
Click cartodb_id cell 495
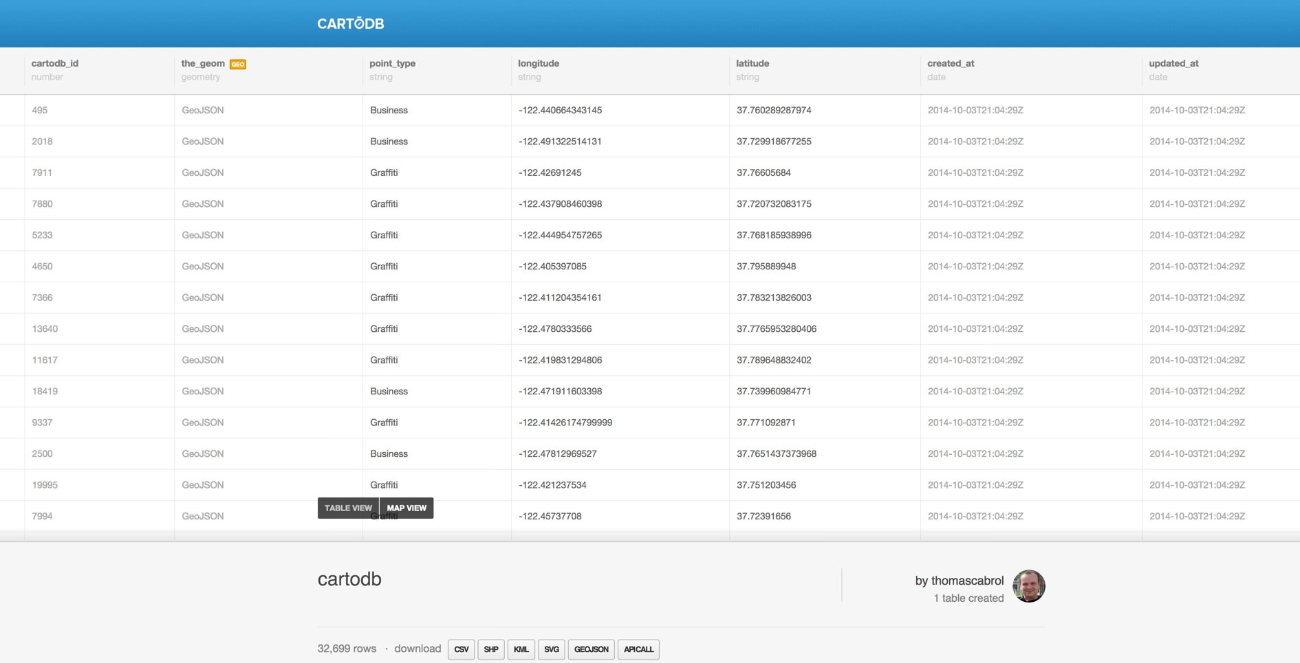(x=40, y=110)
